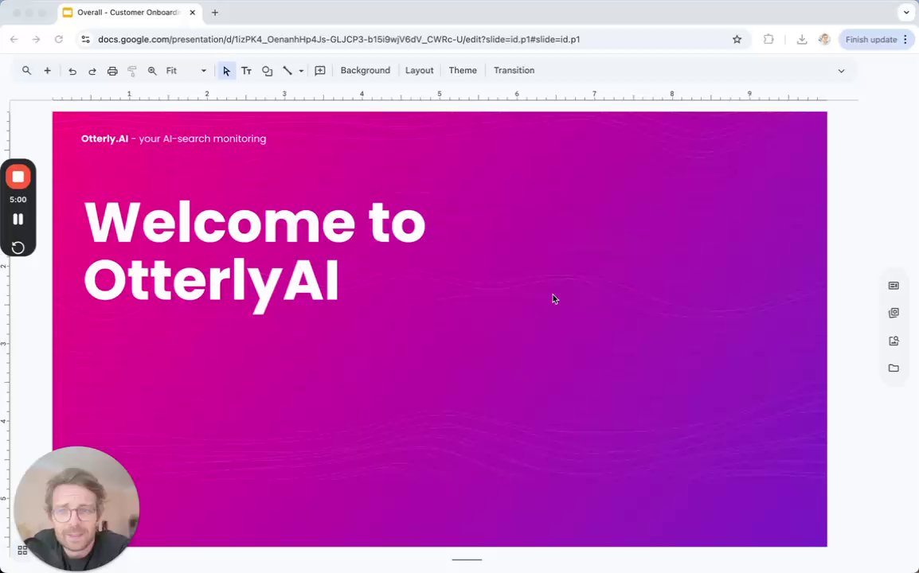
Task: Open a new browser tab
Action: pos(215,12)
